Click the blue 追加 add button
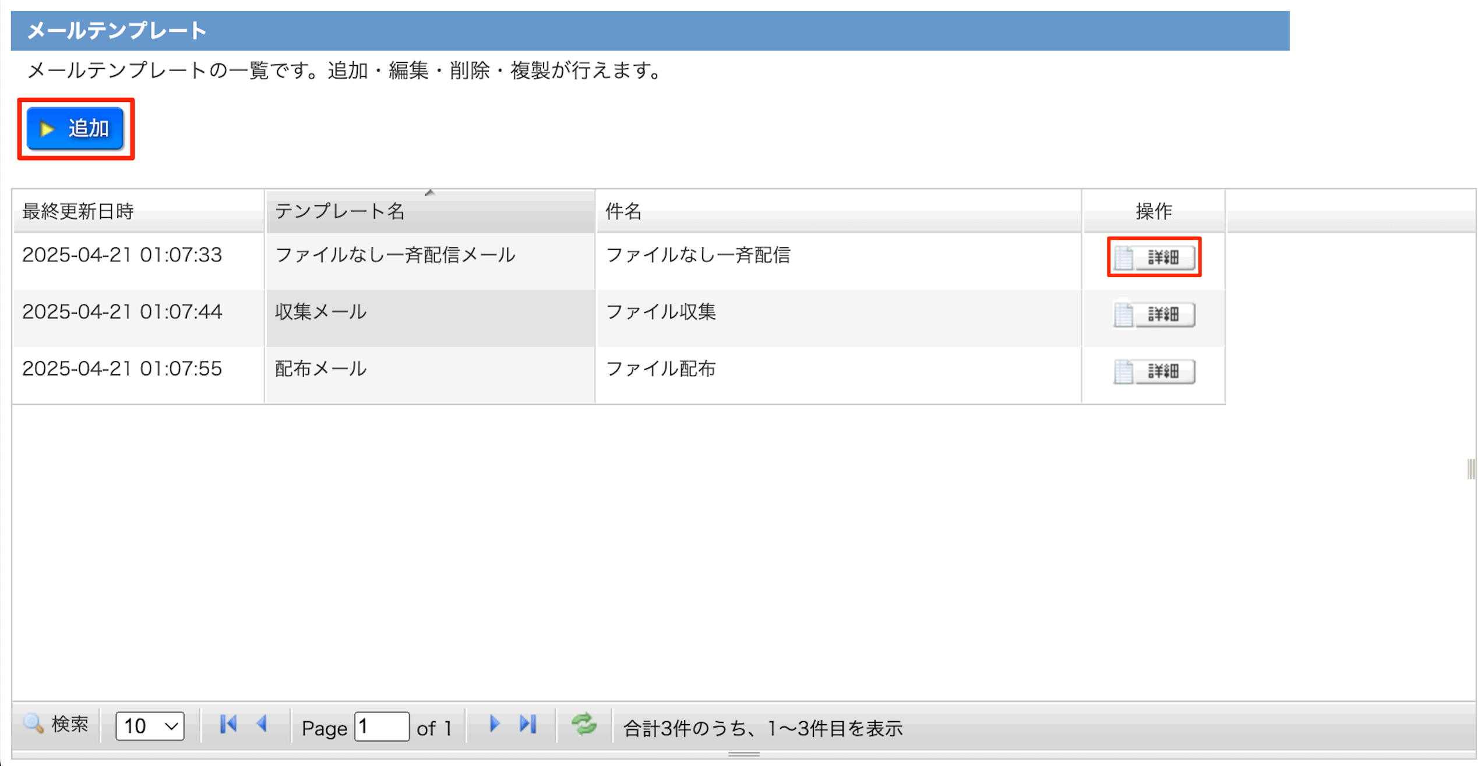 tap(75, 129)
